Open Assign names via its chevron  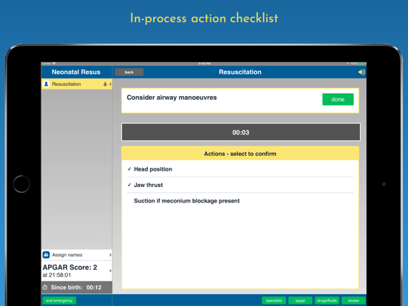110,255
